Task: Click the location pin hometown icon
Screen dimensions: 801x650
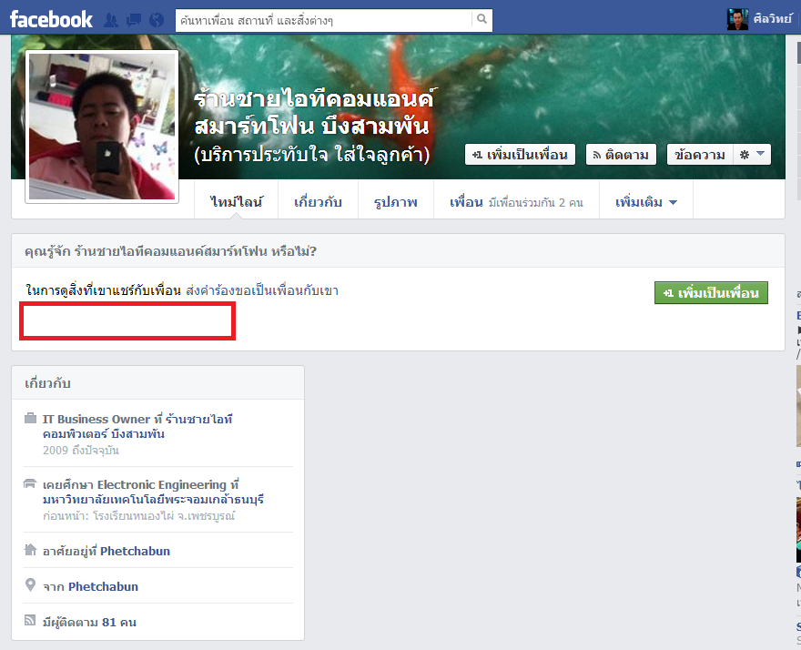Action: 30,585
